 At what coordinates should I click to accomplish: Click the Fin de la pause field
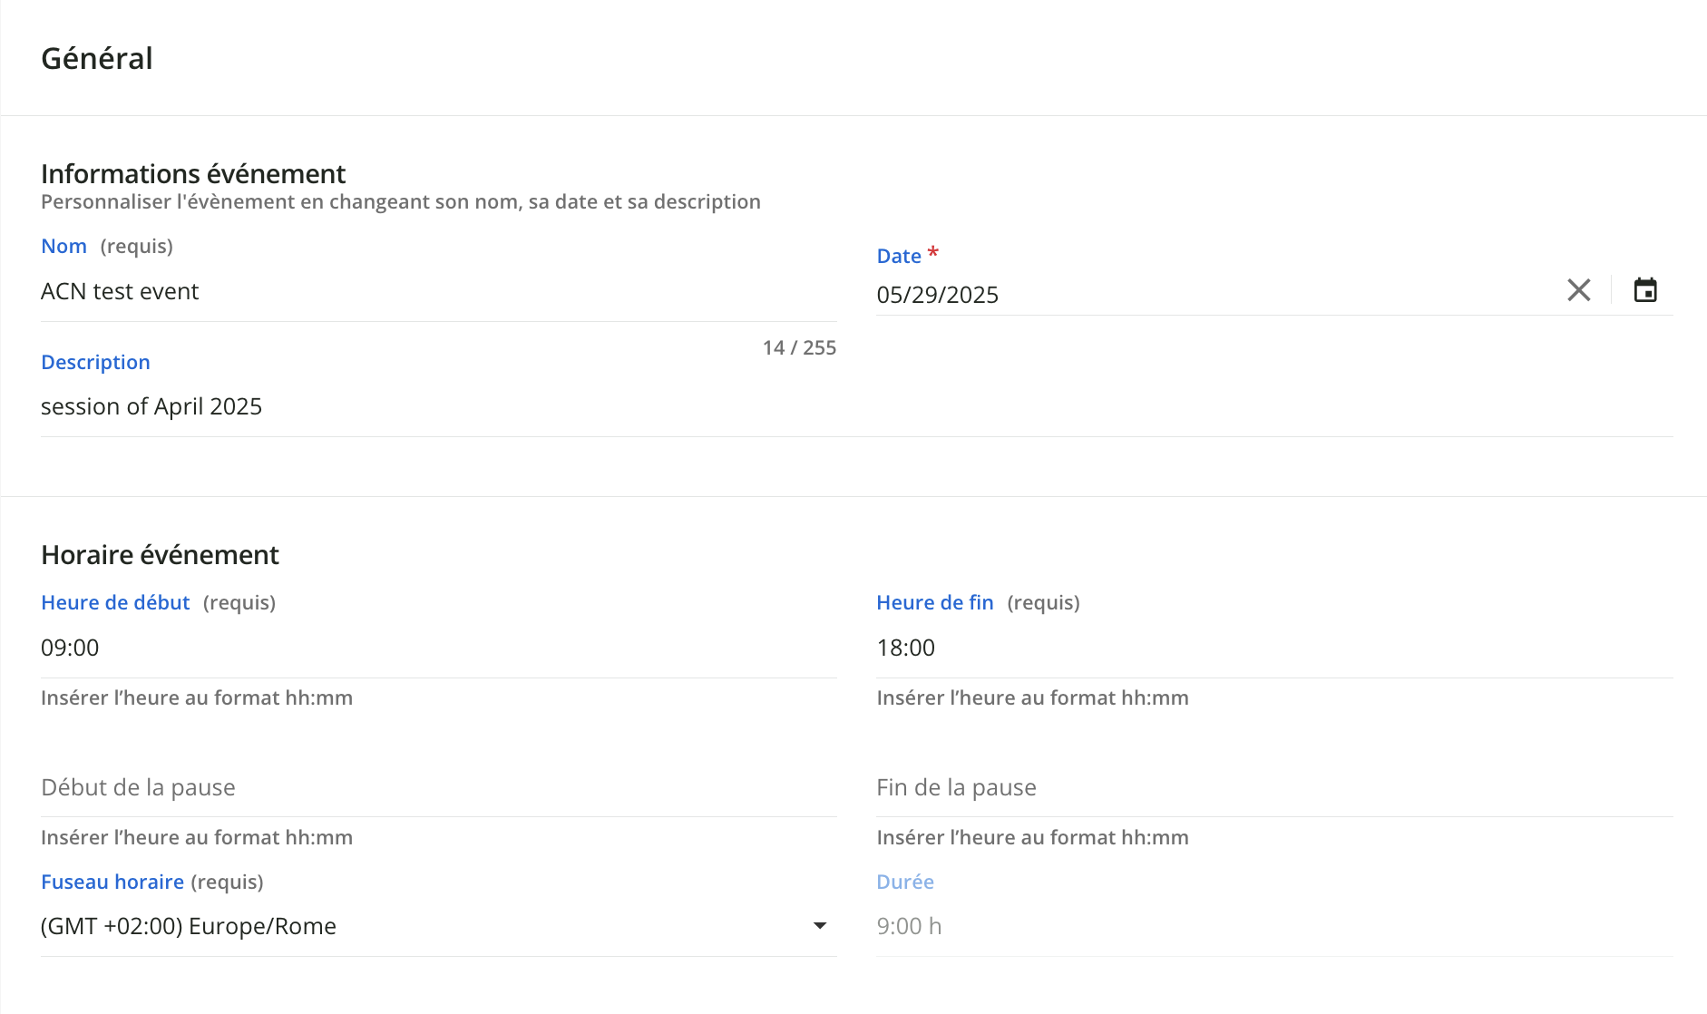tap(1273, 787)
